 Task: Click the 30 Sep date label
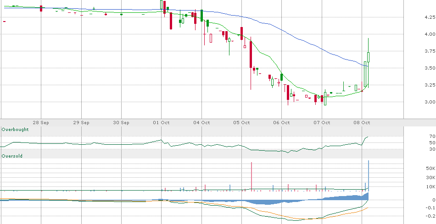[122, 122]
